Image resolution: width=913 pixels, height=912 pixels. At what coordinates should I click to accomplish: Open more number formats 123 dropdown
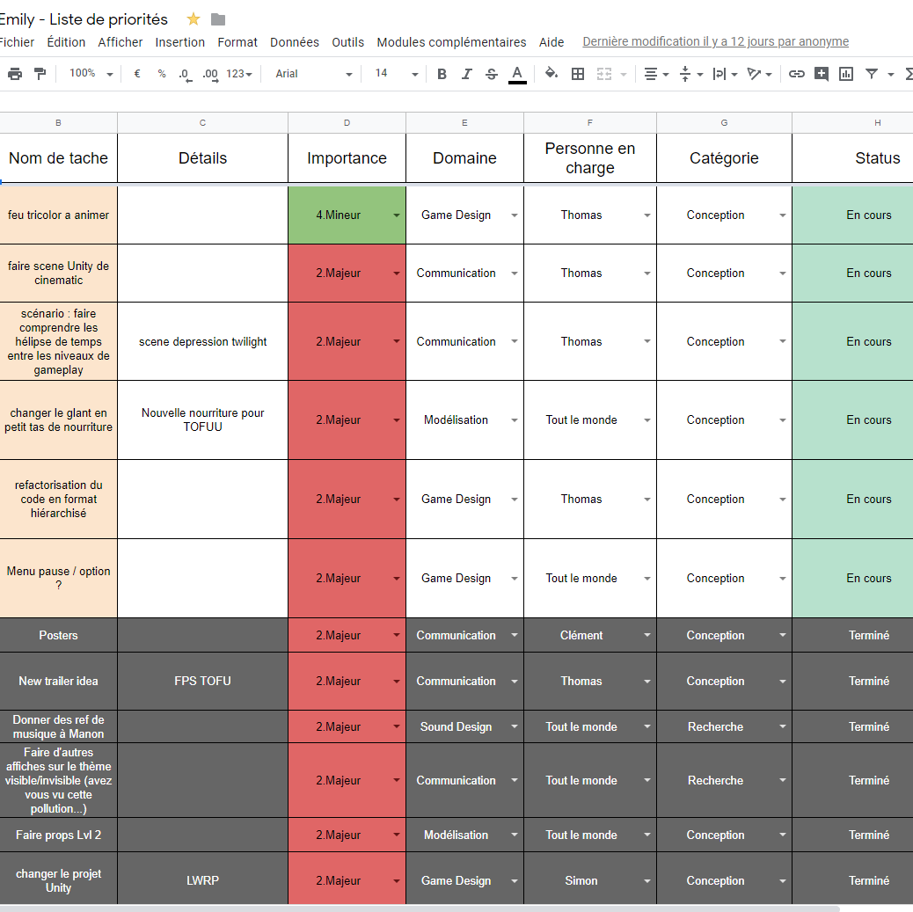click(238, 74)
